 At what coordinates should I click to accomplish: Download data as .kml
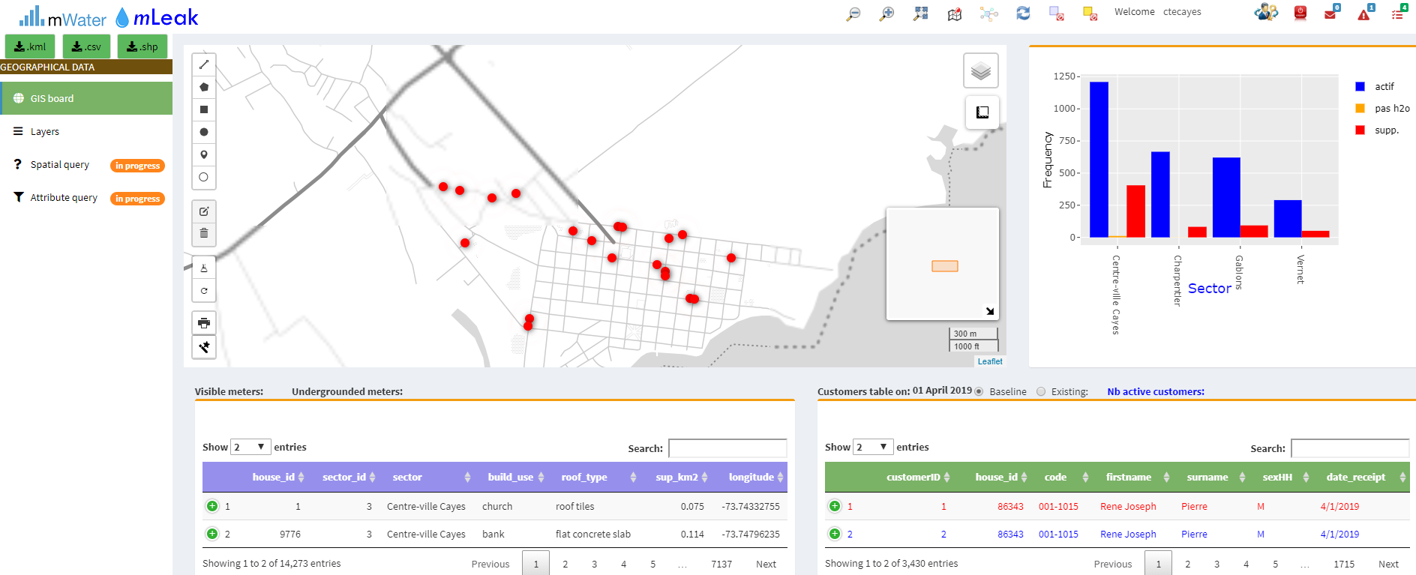(30, 46)
